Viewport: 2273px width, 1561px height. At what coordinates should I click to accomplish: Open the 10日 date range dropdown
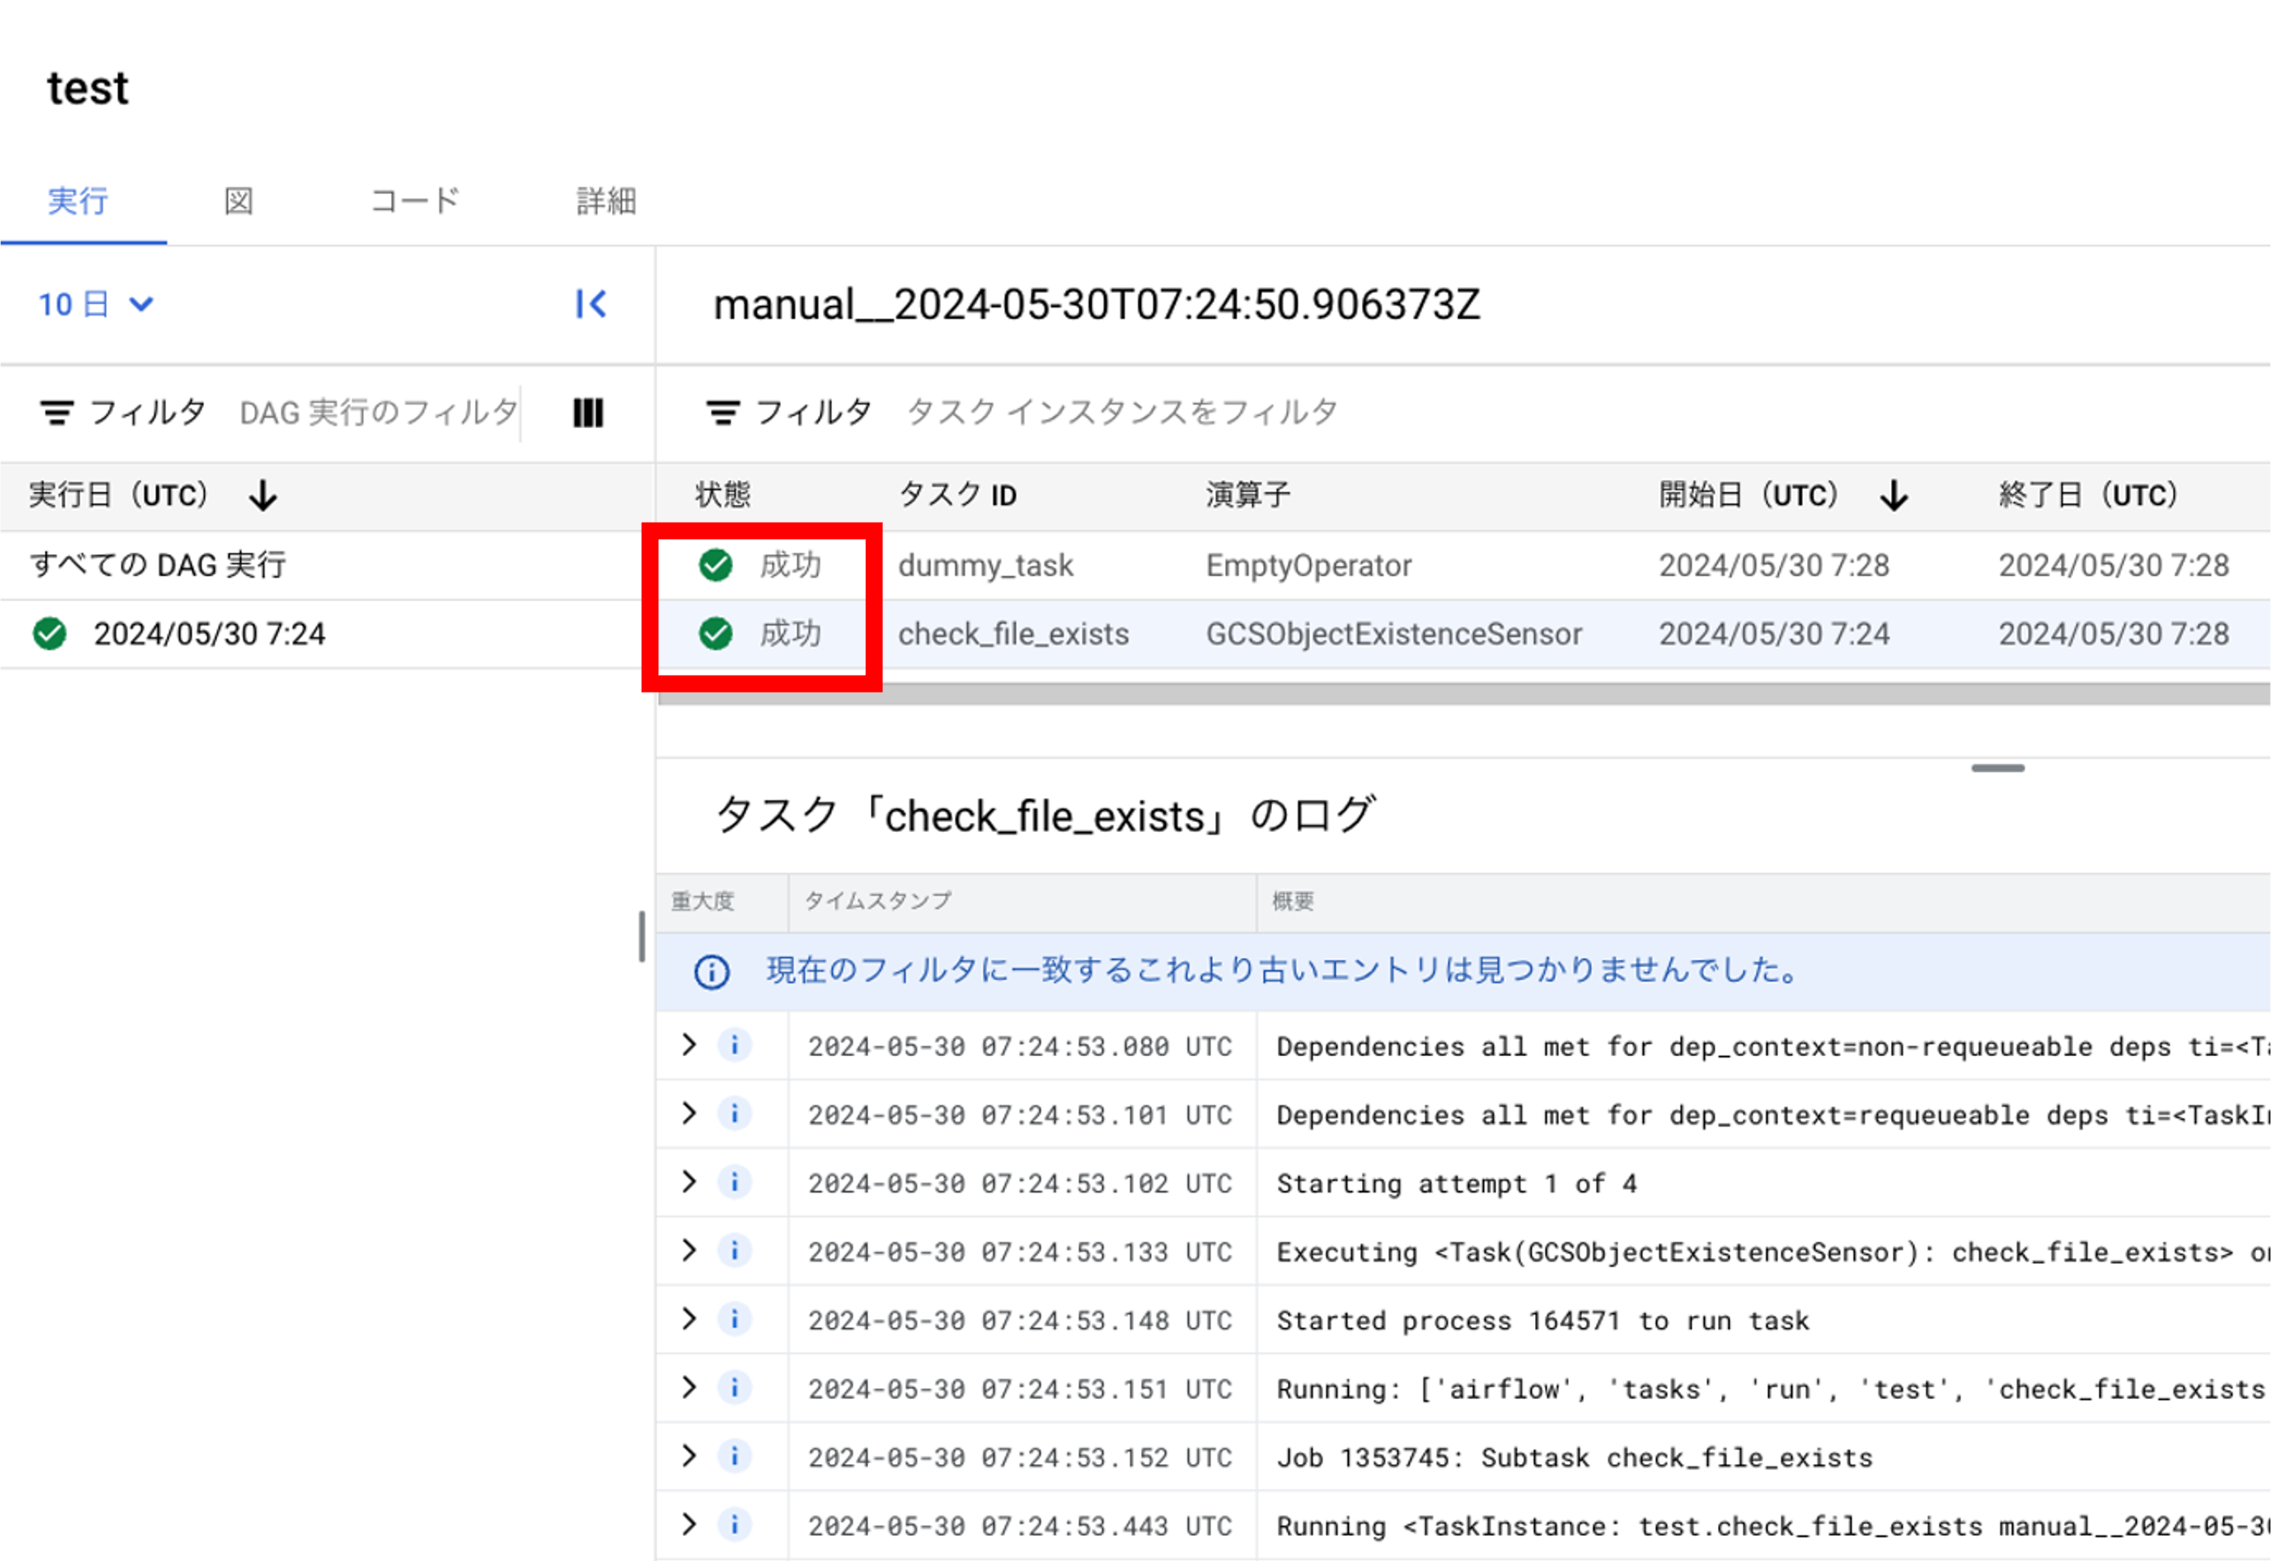point(95,304)
